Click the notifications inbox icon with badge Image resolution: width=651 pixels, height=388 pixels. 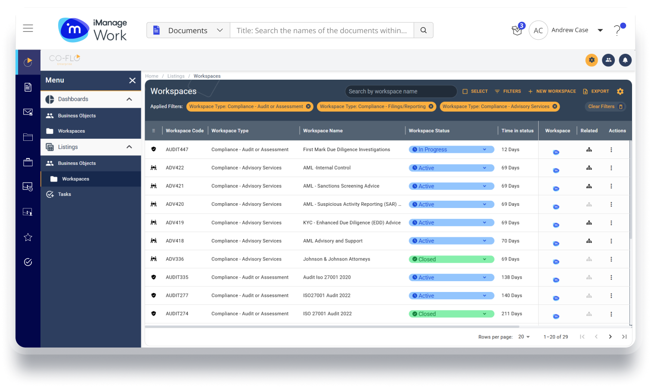(x=517, y=30)
